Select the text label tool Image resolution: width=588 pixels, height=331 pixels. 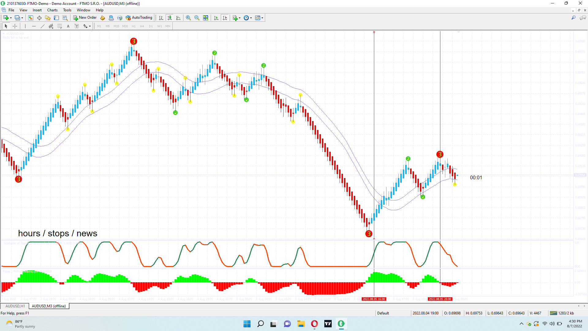(77, 26)
